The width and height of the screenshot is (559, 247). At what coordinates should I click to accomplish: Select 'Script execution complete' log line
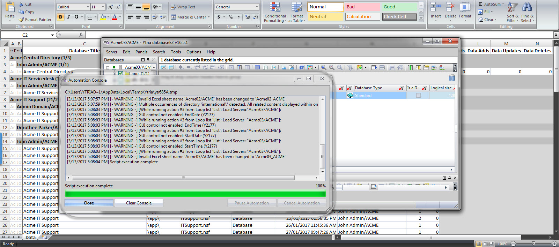112,162
